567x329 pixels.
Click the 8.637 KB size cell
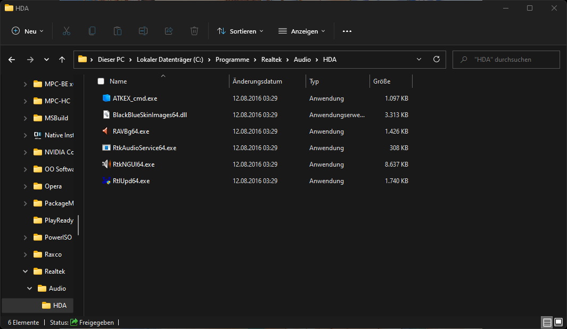(396, 164)
